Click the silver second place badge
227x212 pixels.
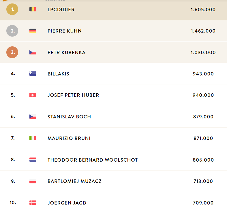pos(12,31)
